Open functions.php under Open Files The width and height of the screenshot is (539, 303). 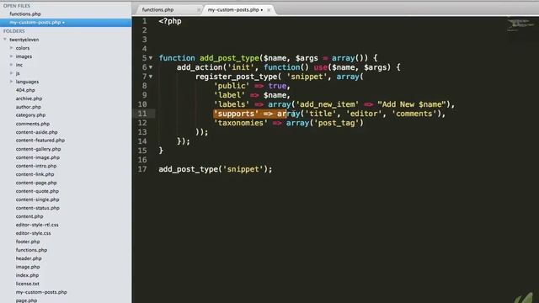(x=25, y=14)
